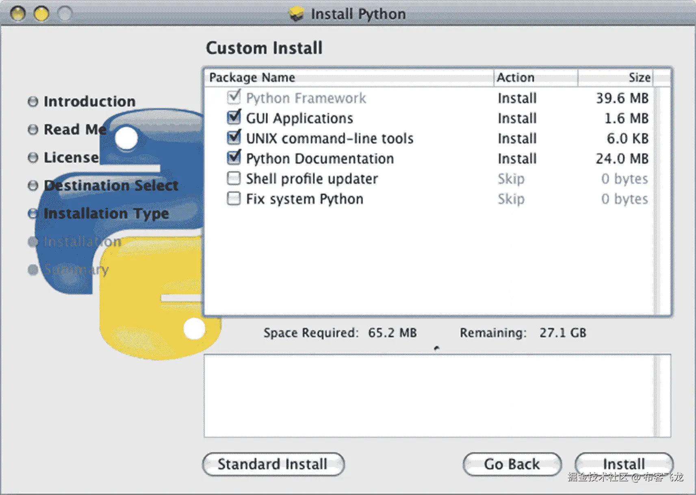Click the Package Name column header
The height and width of the screenshot is (495, 696).
coord(252,77)
